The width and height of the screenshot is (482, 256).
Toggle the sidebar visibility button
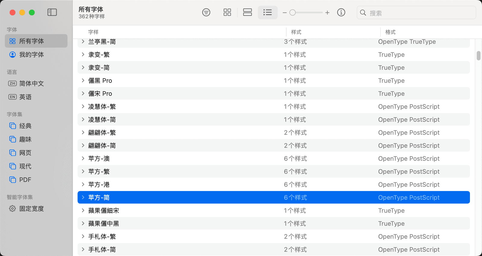point(52,12)
